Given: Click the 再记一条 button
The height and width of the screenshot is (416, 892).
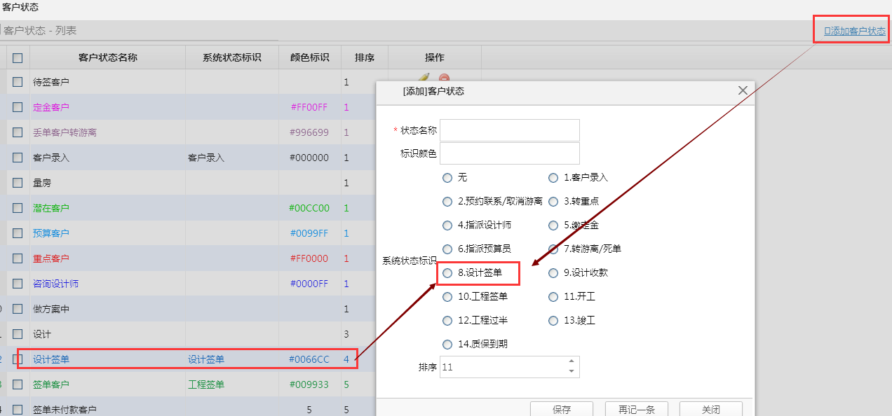Looking at the screenshot, I should [x=637, y=410].
